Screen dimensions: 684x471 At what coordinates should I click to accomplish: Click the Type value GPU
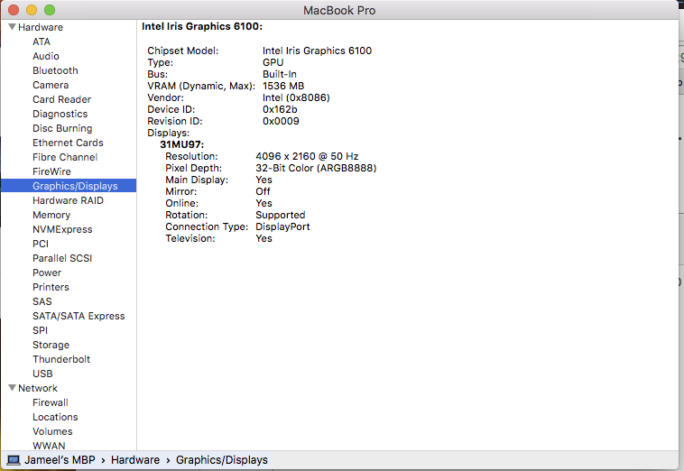(273, 62)
